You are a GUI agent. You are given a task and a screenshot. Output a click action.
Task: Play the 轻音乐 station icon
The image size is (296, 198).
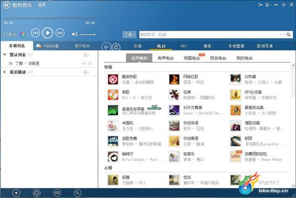[174, 157]
